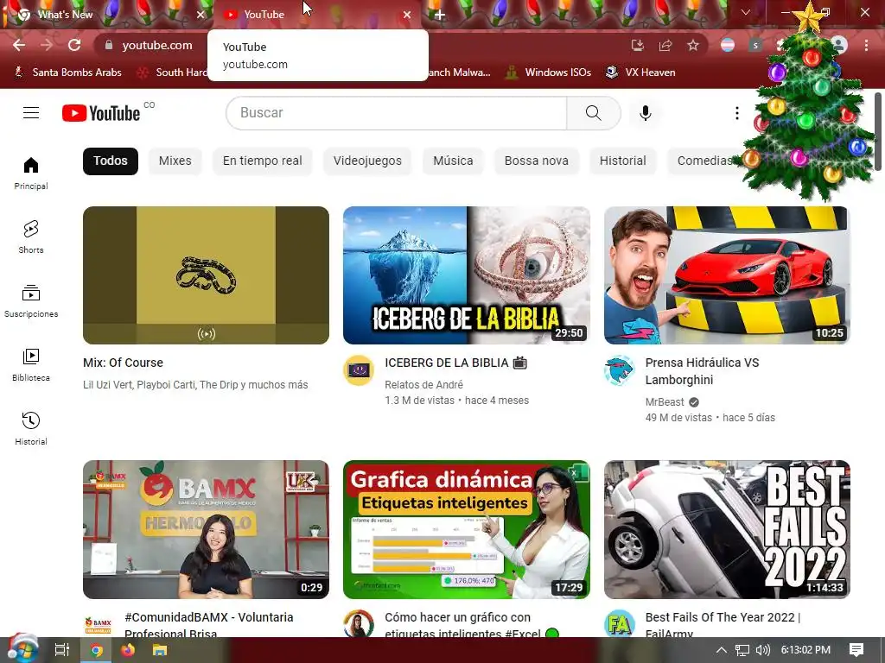
Task: Open Windows ISOs bookmark
Action: tap(549, 73)
